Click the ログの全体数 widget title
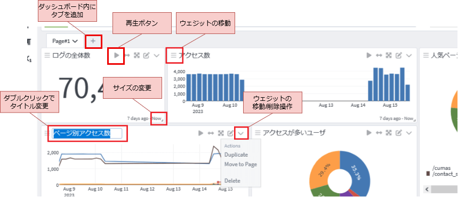This screenshot has height=197, width=458. (71, 55)
